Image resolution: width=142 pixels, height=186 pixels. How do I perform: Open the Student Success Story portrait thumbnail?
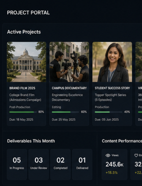112,62
